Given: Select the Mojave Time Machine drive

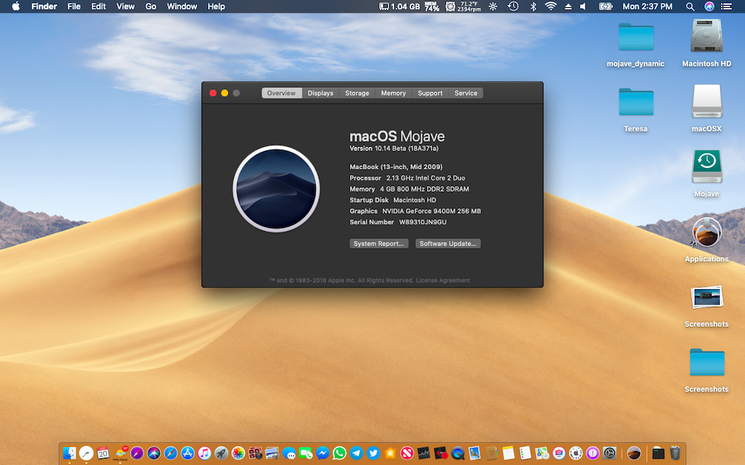Looking at the screenshot, I should coord(706,166).
